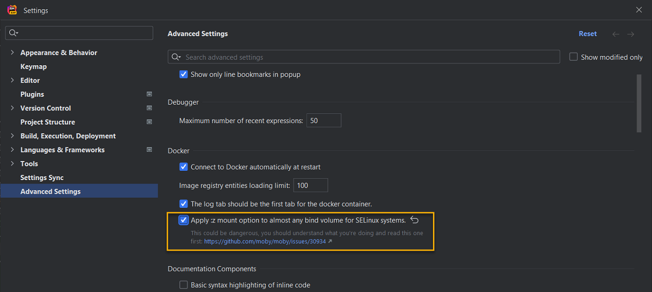The image size is (652, 292).
Task: Open the Keymap settings page
Action: 34,67
